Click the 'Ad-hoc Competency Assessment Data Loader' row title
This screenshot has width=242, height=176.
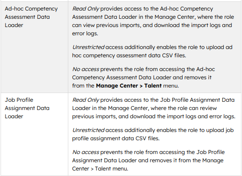pos(31,17)
